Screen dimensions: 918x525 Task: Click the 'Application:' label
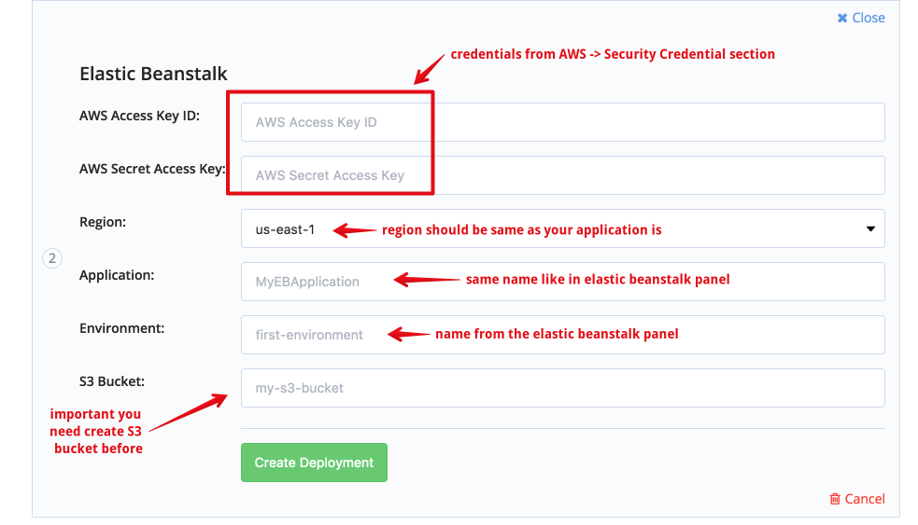click(x=117, y=275)
